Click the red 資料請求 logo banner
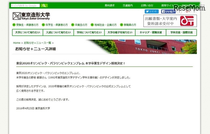Viewport: 210px width, 134px height. click(x=189, y=20)
